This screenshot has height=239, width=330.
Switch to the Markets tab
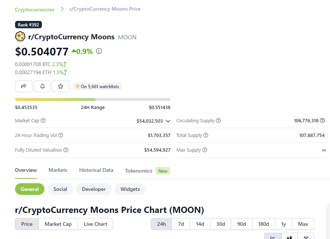pos(58,170)
